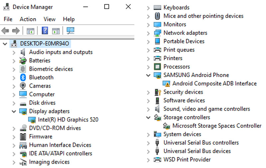Image resolution: width=266 pixels, height=168 pixels.
Task: Click the Portable Devices icon
Action: click(x=157, y=41)
